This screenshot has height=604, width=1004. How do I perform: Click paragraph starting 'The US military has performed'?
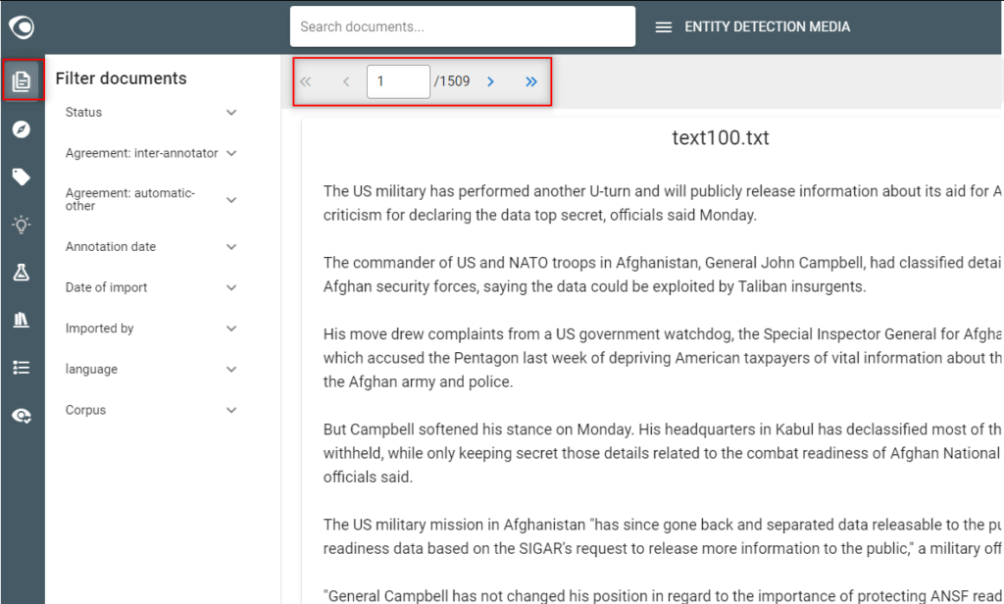coord(662,203)
